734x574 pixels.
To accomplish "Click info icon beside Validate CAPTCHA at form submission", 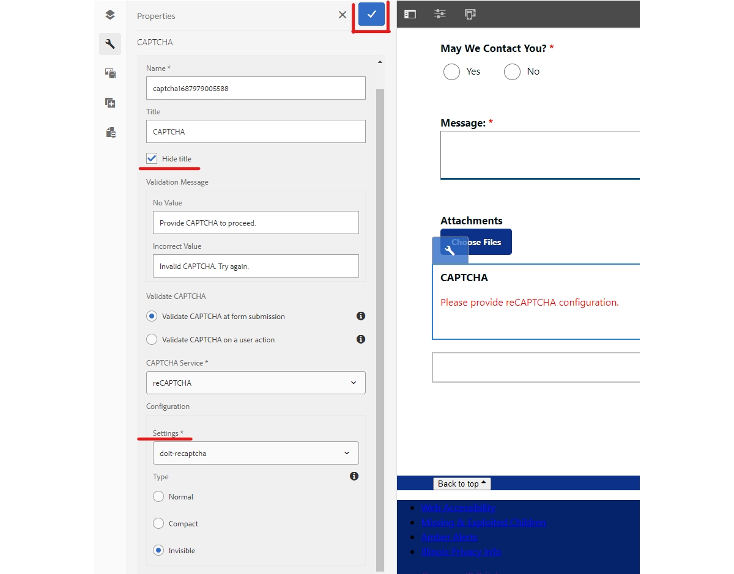I will [361, 316].
